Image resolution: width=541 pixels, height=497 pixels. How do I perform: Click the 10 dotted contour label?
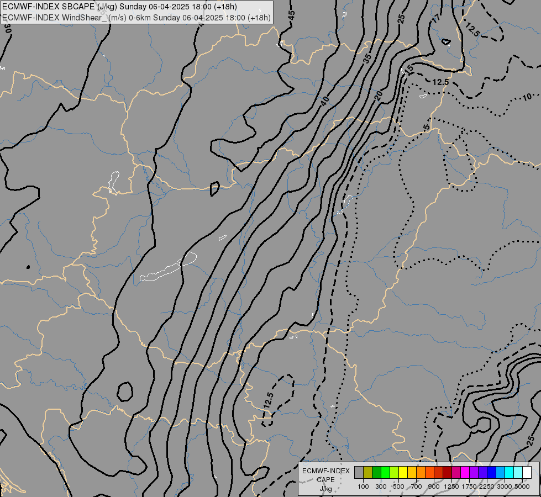(x=527, y=97)
